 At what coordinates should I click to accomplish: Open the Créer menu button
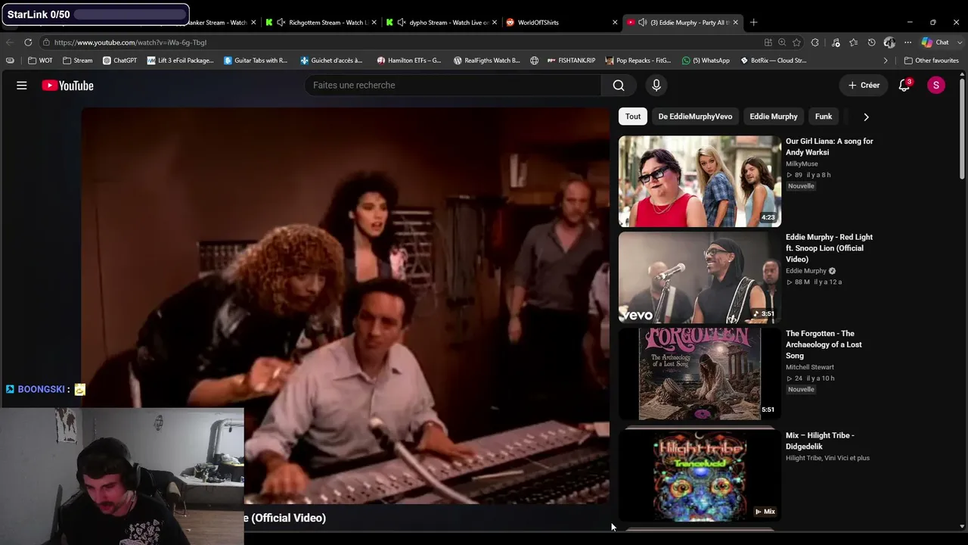point(864,86)
